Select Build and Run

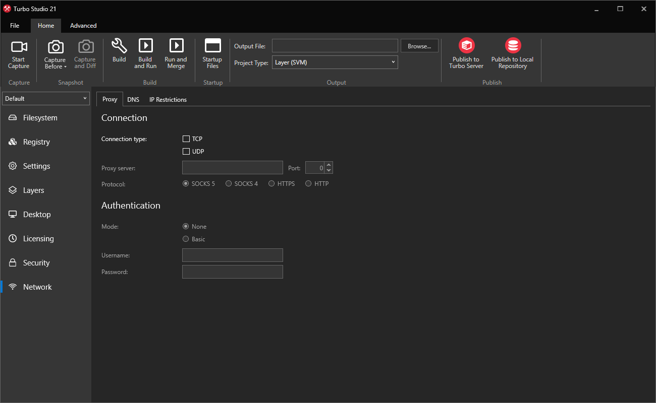pos(145,53)
